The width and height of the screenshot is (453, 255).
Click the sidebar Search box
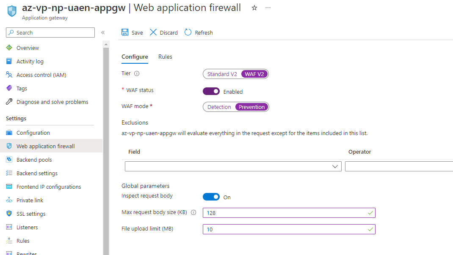point(50,33)
